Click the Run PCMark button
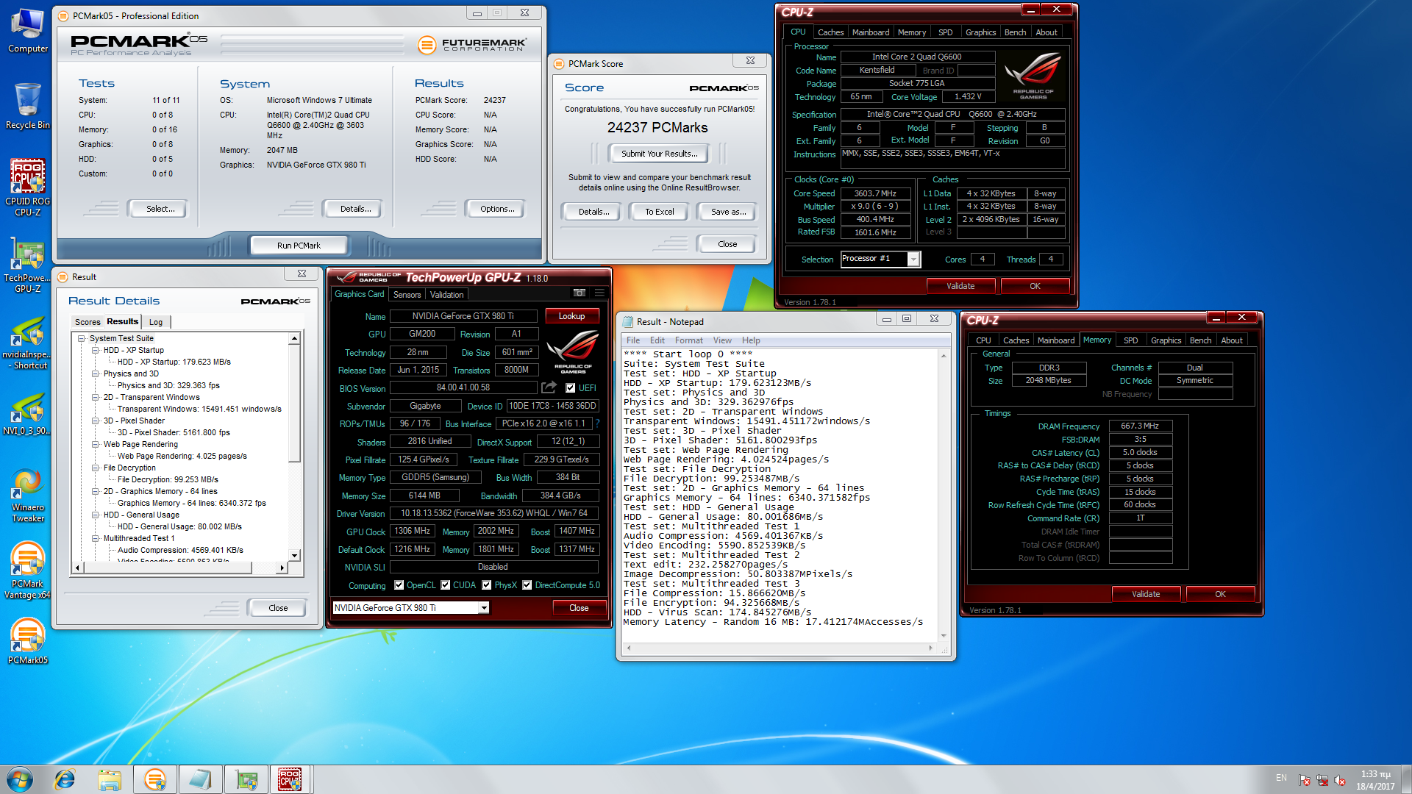The width and height of the screenshot is (1412, 794). tap(299, 246)
